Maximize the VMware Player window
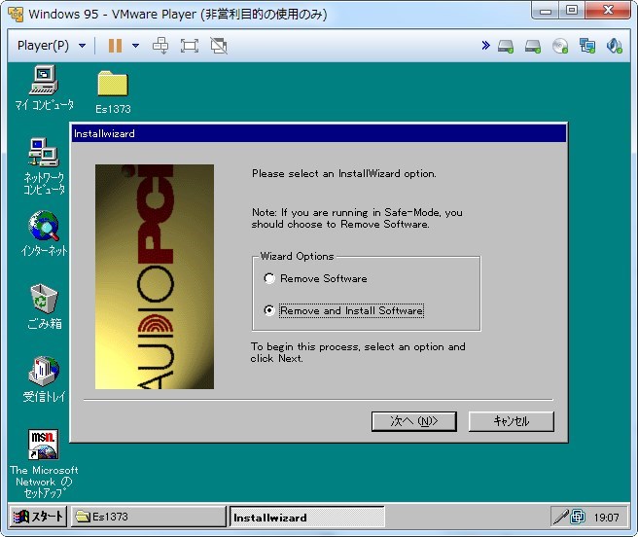The image size is (638, 537). pyautogui.click(x=572, y=11)
